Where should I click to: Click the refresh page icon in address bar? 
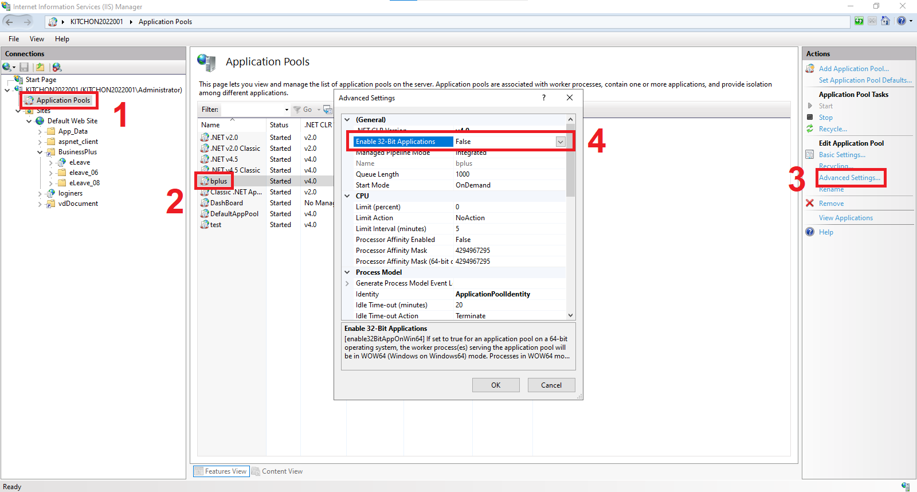click(859, 21)
